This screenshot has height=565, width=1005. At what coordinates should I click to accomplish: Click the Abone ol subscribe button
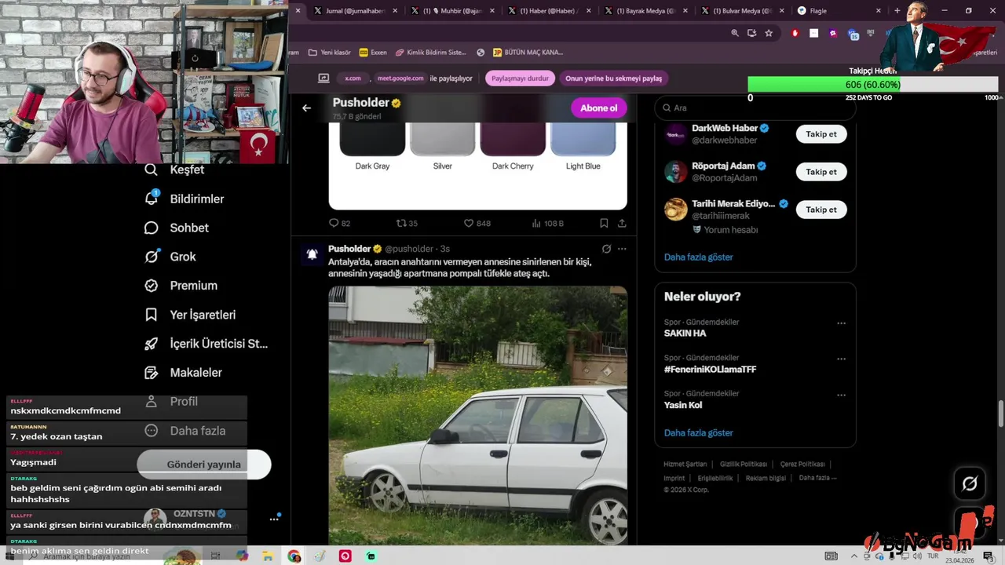coord(598,108)
